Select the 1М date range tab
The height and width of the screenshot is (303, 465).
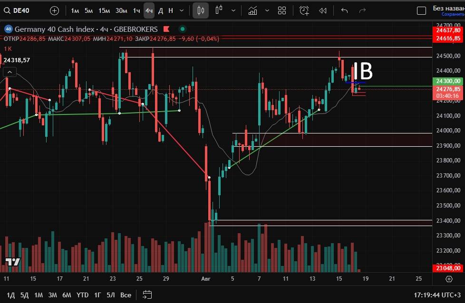pyautogui.click(x=39, y=295)
